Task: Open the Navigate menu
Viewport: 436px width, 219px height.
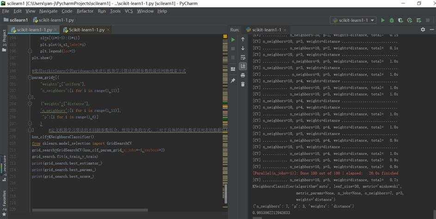Action: (49, 11)
